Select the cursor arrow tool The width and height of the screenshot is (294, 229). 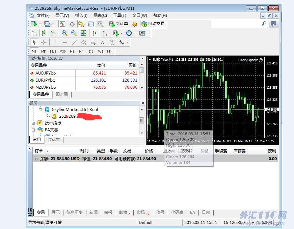pos(34,42)
